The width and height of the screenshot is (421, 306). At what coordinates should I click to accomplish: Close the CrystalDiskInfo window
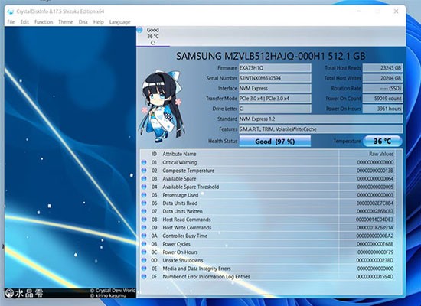(396, 11)
